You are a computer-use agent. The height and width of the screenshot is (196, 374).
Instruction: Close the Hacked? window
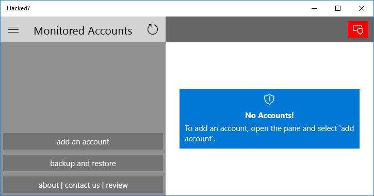click(x=361, y=8)
